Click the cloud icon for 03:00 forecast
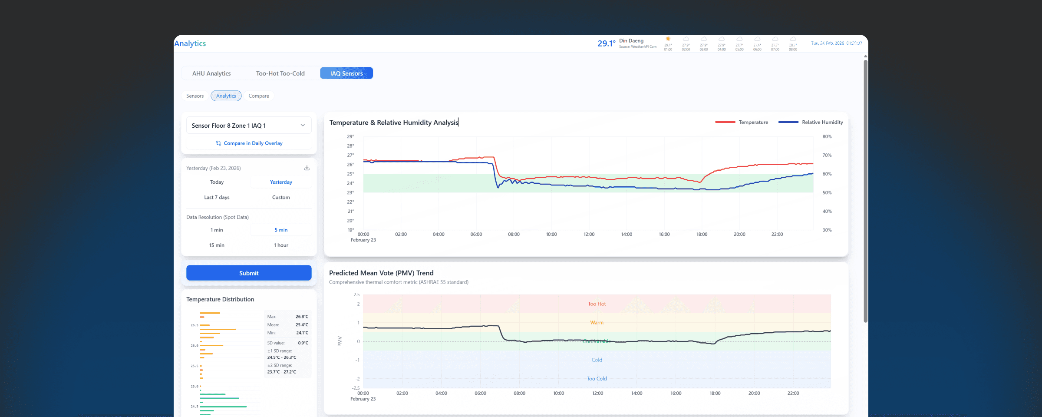The image size is (1042, 417). pos(703,39)
